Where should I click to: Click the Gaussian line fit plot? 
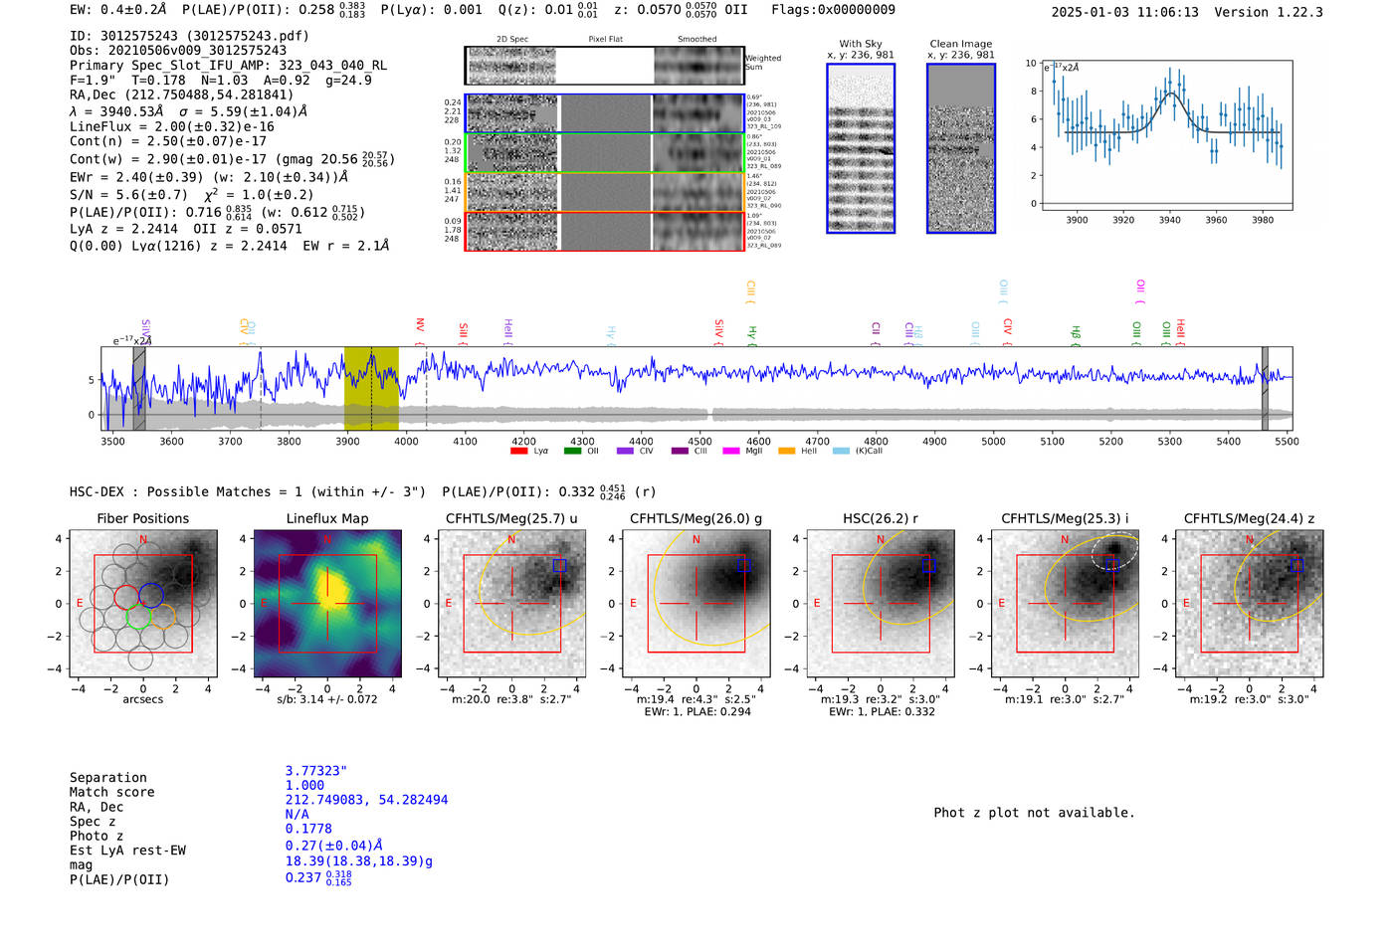pyautogui.click(x=1165, y=135)
